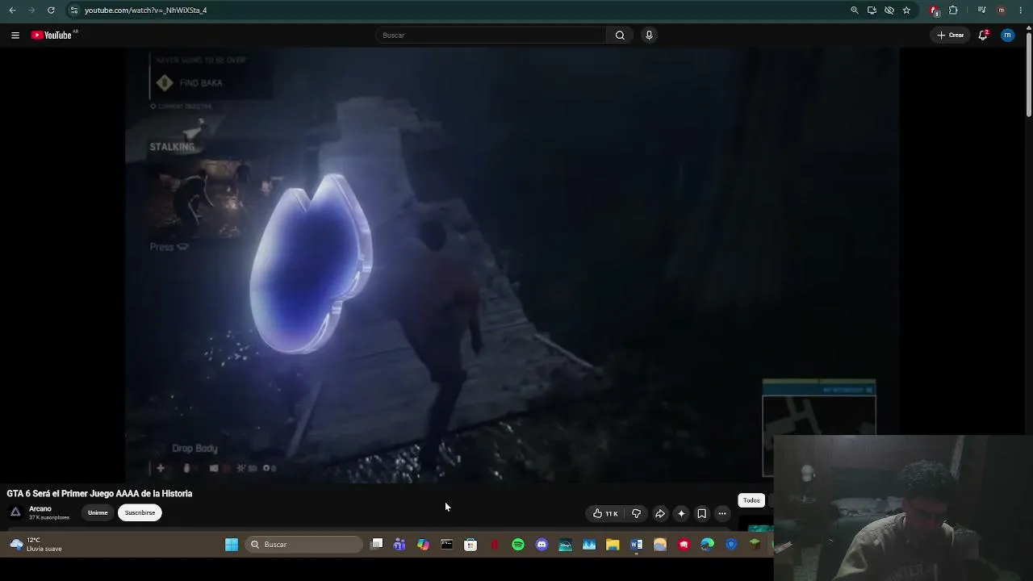Click the video player to pause playback
This screenshot has width=1033, height=581.
[512, 265]
